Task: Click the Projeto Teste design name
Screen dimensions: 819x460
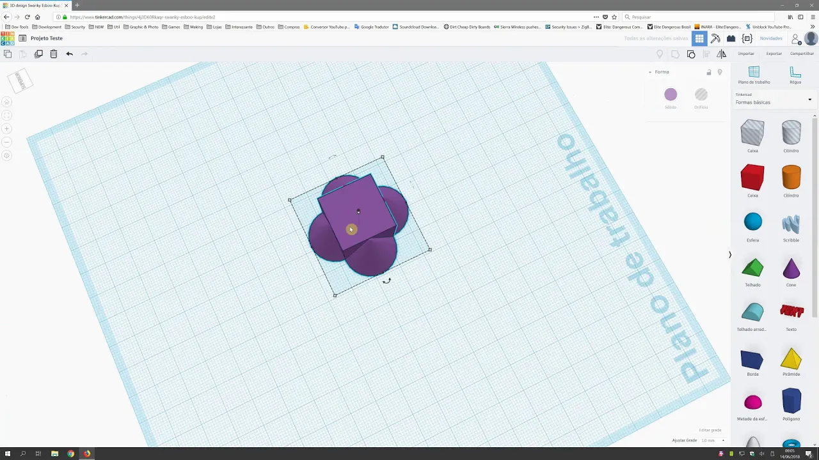Action: click(47, 38)
